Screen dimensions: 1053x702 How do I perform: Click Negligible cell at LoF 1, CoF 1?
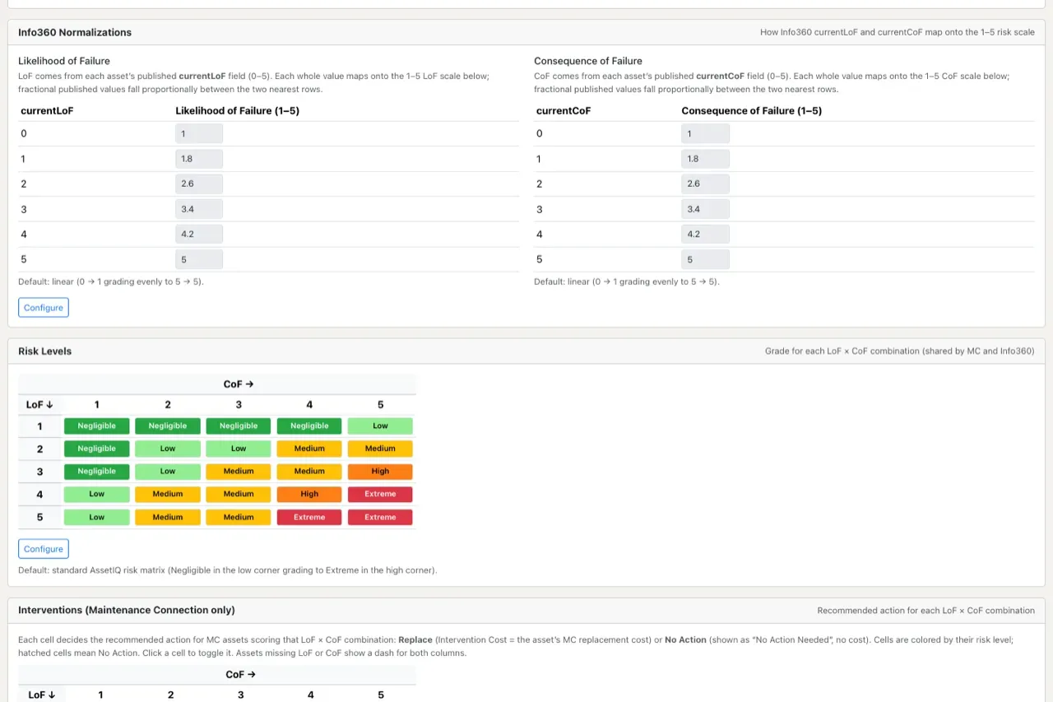point(97,426)
